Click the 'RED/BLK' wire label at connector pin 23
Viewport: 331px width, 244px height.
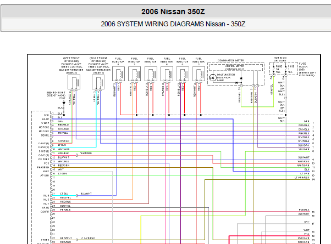[65, 202]
